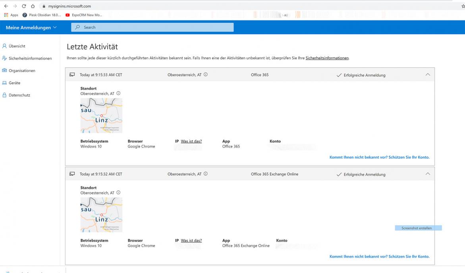Open Datenschutz in the sidebar
This screenshot has width=465, height=273.
(19, 95)
